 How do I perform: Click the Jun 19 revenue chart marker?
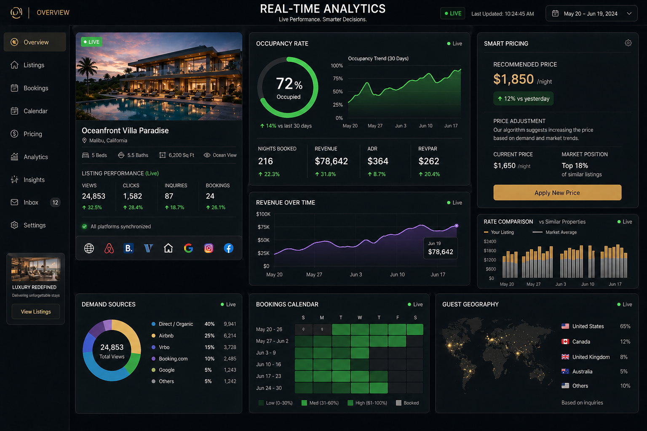click(456, 226)
